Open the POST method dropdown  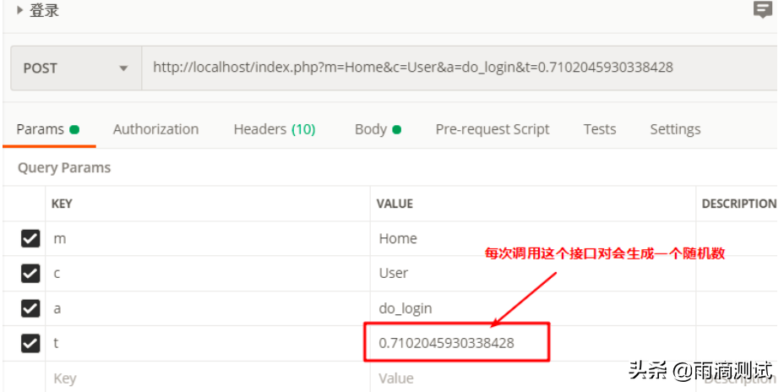(x=75, y=68)
